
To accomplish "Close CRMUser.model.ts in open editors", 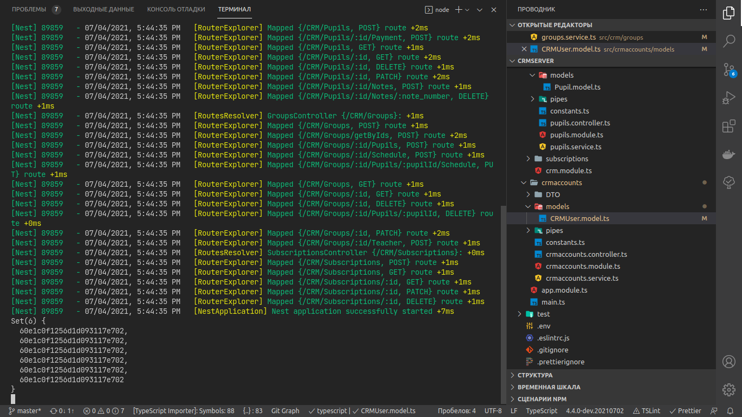I will (x=524, y=49).
